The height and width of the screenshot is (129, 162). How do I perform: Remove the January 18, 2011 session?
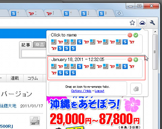pos(130,60)
